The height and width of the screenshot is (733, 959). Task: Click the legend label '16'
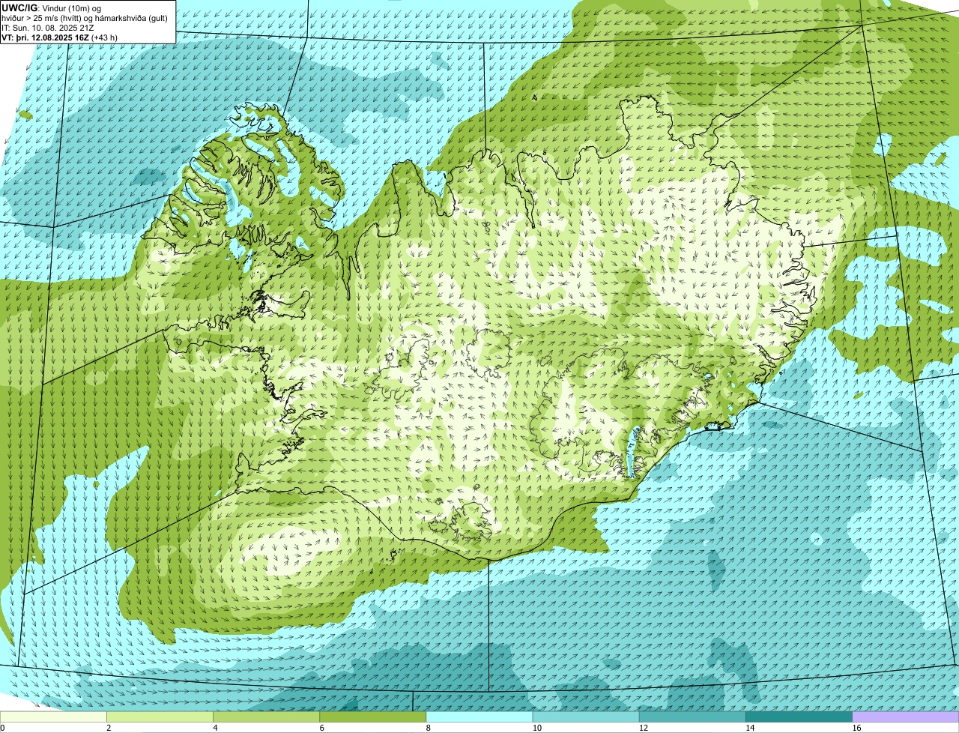pyautogui.click(x=856, y=728)
